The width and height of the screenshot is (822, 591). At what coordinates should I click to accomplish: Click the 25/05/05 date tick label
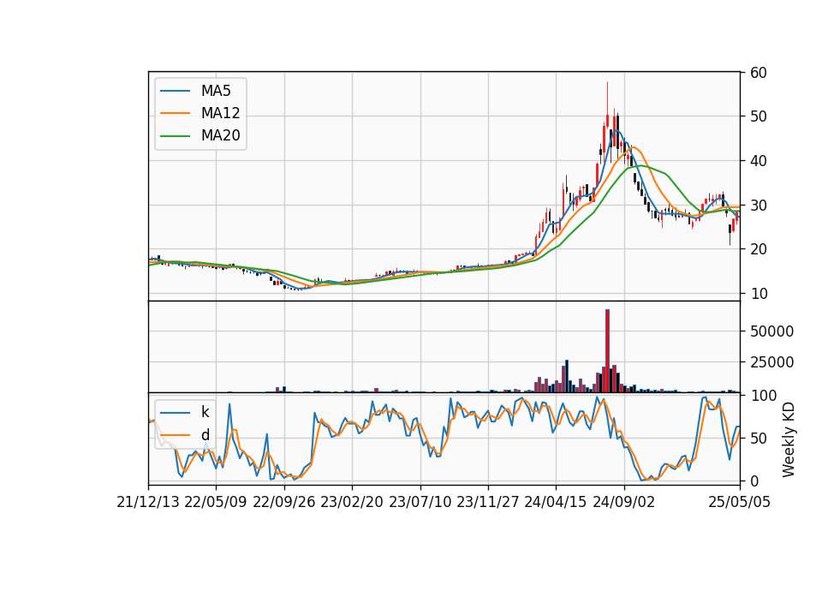pos(740,502)
